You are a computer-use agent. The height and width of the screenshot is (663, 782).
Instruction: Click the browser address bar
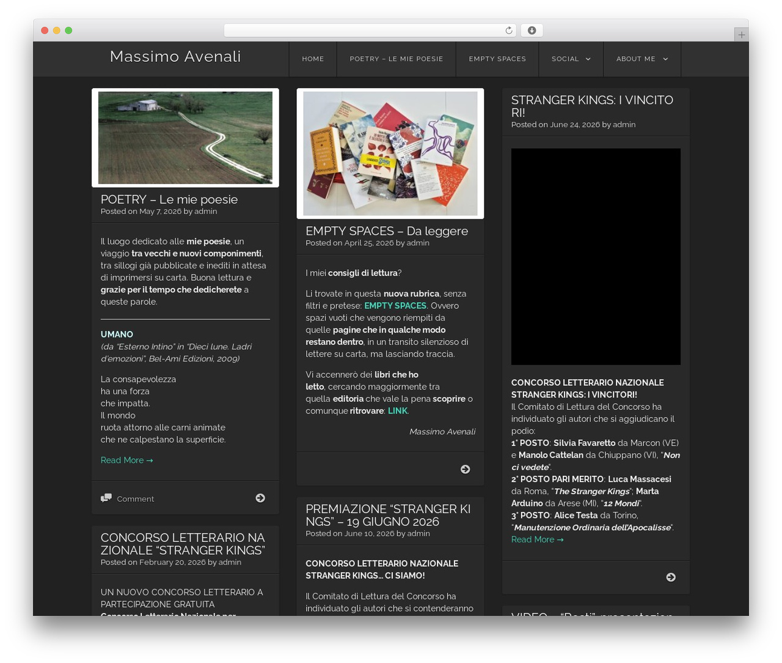tap(370, 31)
